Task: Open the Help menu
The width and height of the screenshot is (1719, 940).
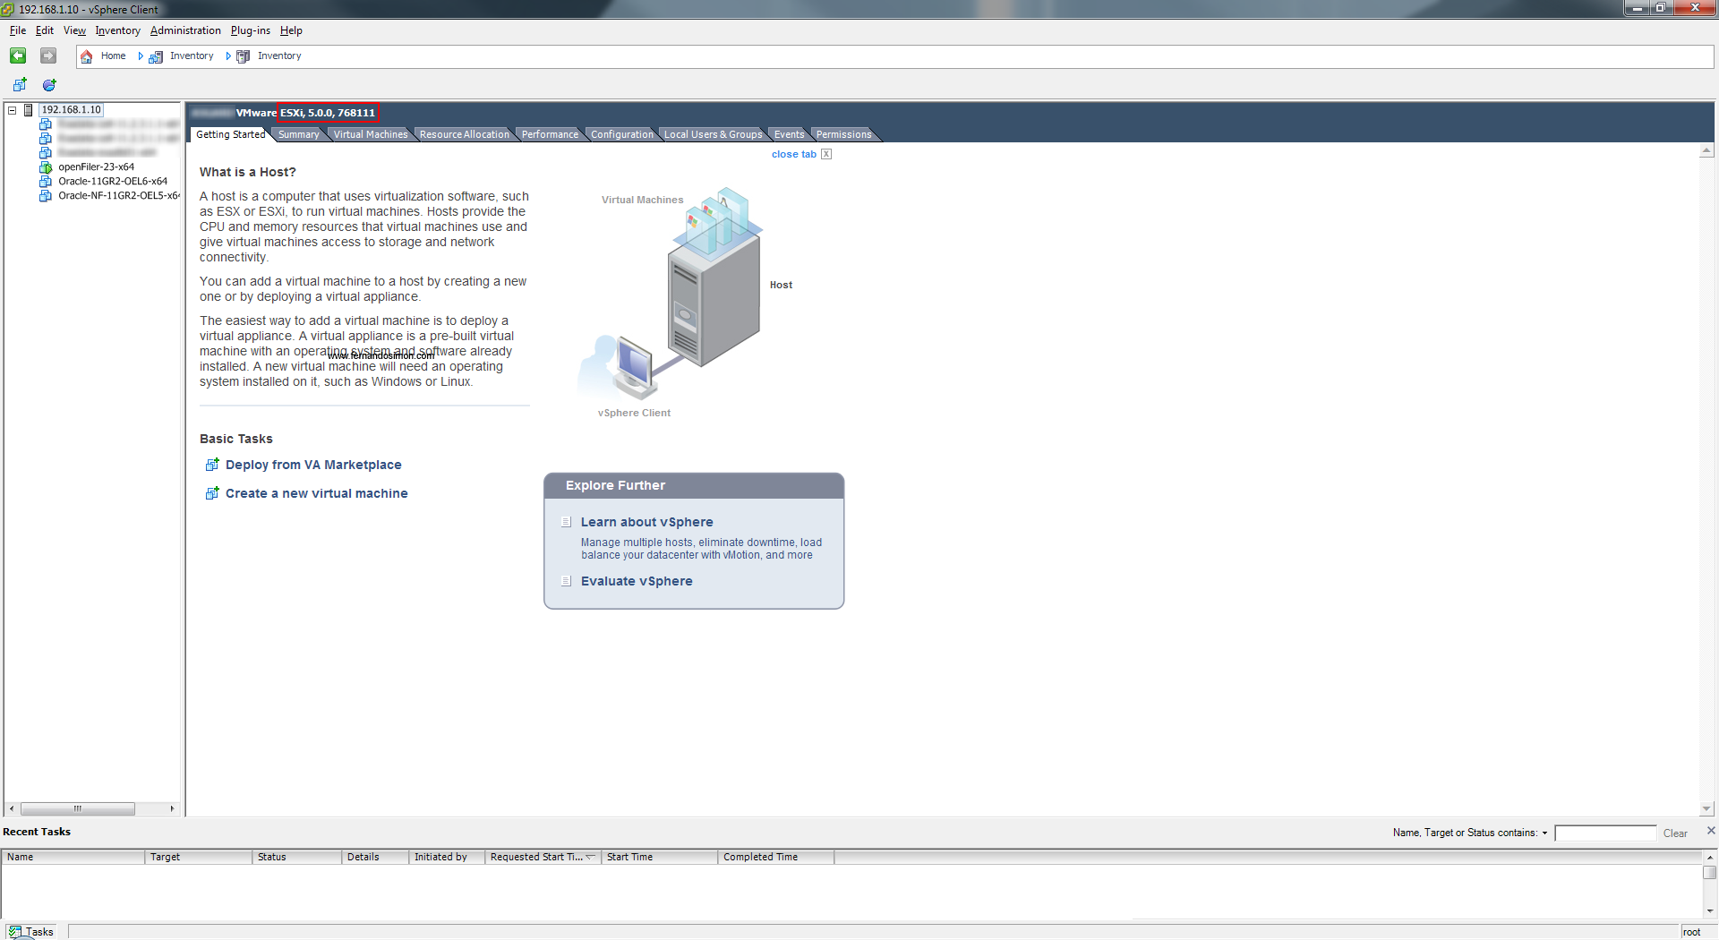Action: (x=291, y=30)
